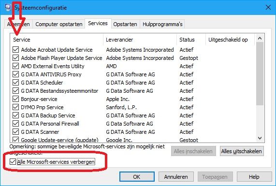Open the Hulpprogramma's tab
Viewport: 276px width, 186px height.
[x=162, y=24]
